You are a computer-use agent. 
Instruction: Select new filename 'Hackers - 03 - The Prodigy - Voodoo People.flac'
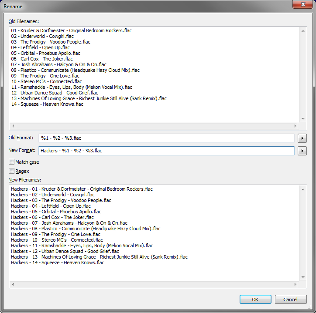tap(61, 200)
